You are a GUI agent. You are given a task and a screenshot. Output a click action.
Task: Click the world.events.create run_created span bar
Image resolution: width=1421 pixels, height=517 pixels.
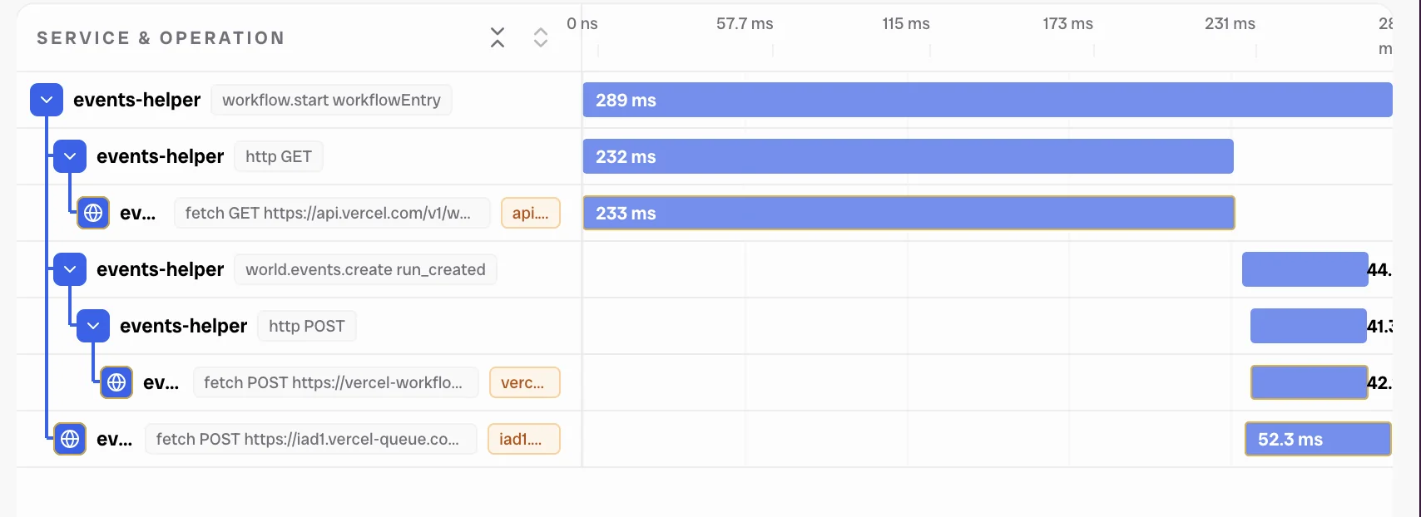pos(1305,269)
